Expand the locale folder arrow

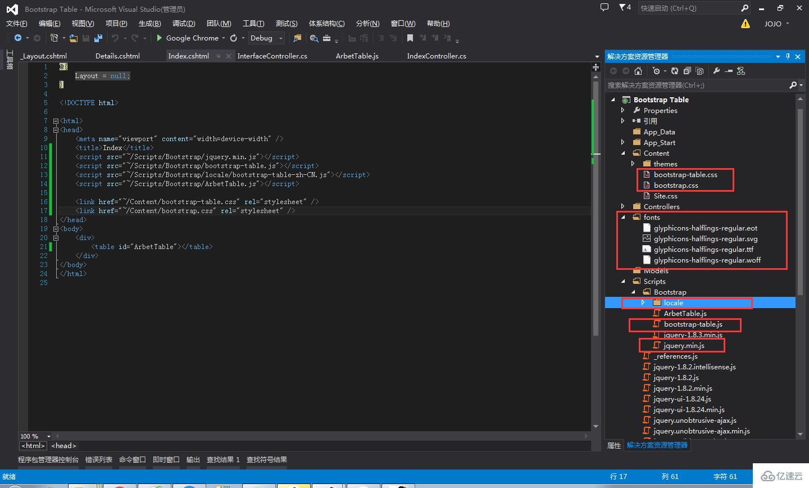point(643,302)
